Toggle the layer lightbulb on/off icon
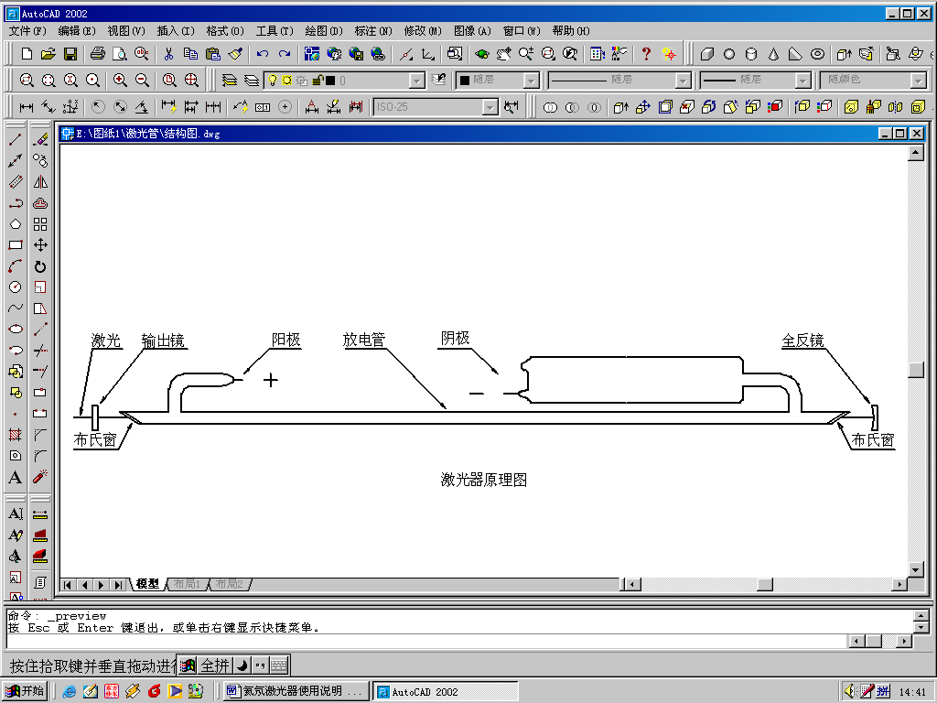 (272, 81)
